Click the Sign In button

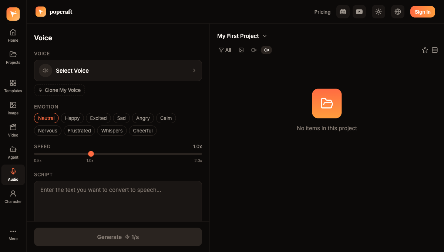[422, 12]
